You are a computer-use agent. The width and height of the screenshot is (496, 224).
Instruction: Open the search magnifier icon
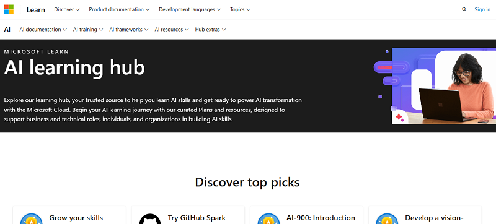464,9
